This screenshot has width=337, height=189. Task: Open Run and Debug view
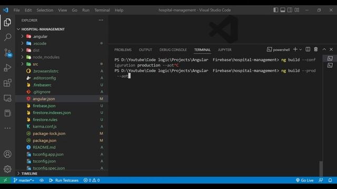7,68
